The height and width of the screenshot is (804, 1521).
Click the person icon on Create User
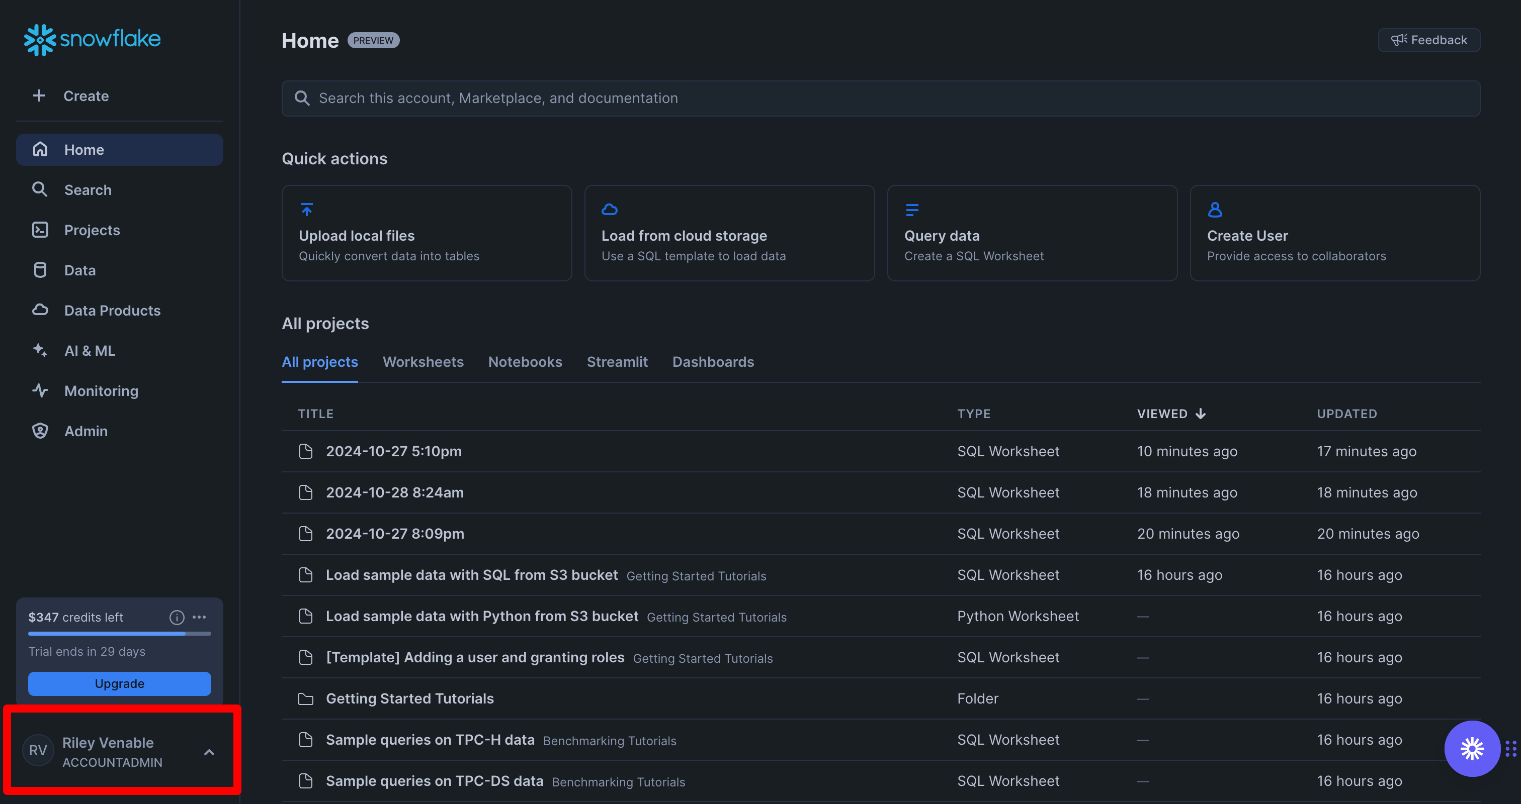pyautogui.click(x=1215, y=210)
